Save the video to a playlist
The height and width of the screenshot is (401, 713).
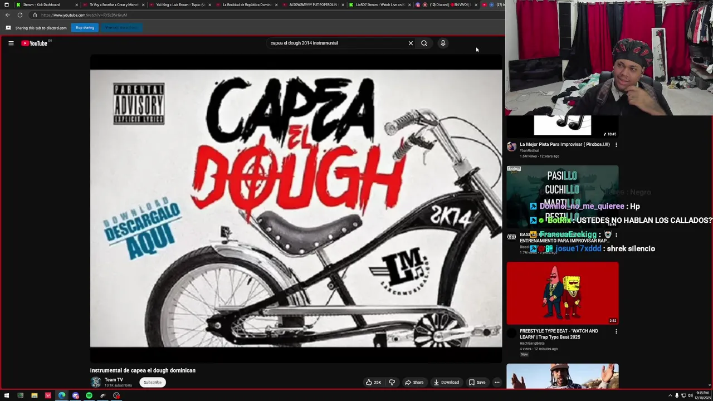477,382
